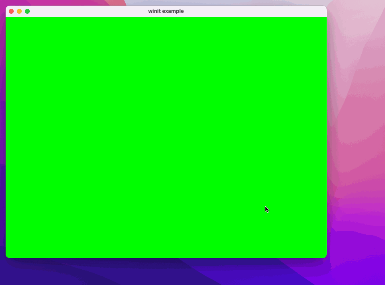Screen dimensions: 385x285
Task: Click the left edge of the window
Action: click(6, 137)
